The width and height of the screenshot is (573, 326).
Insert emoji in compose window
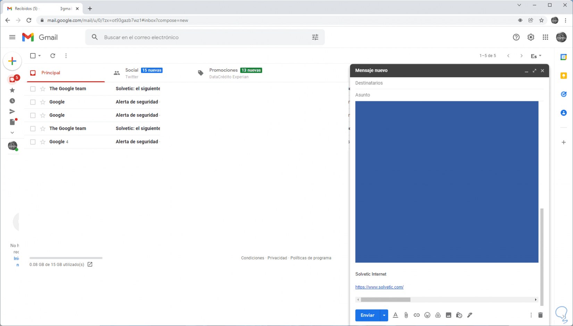click(427, 315)
